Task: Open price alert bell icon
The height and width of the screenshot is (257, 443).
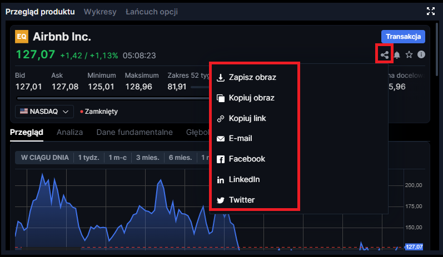Action: (x=397, y=55)
